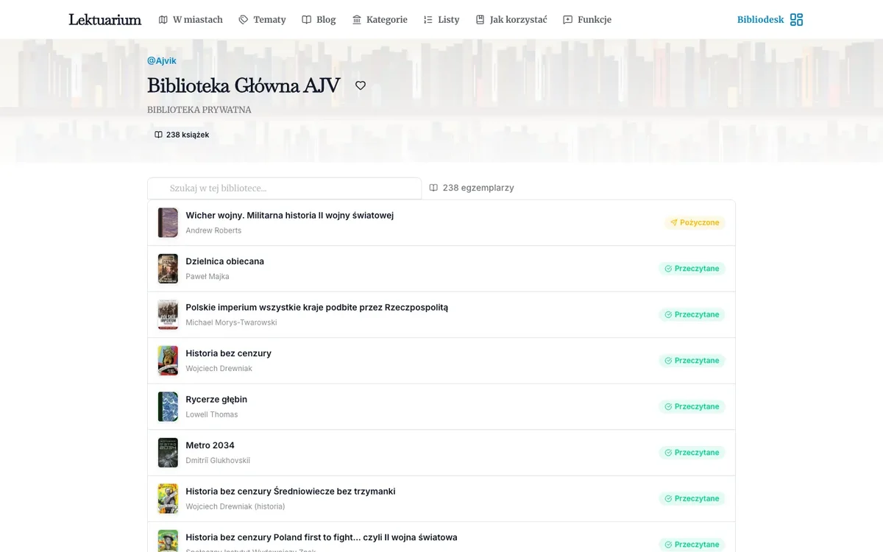Focus the Szukaj w tej bibliotece search field
This screenshot has width=883, height=552.
click(284, 188)
